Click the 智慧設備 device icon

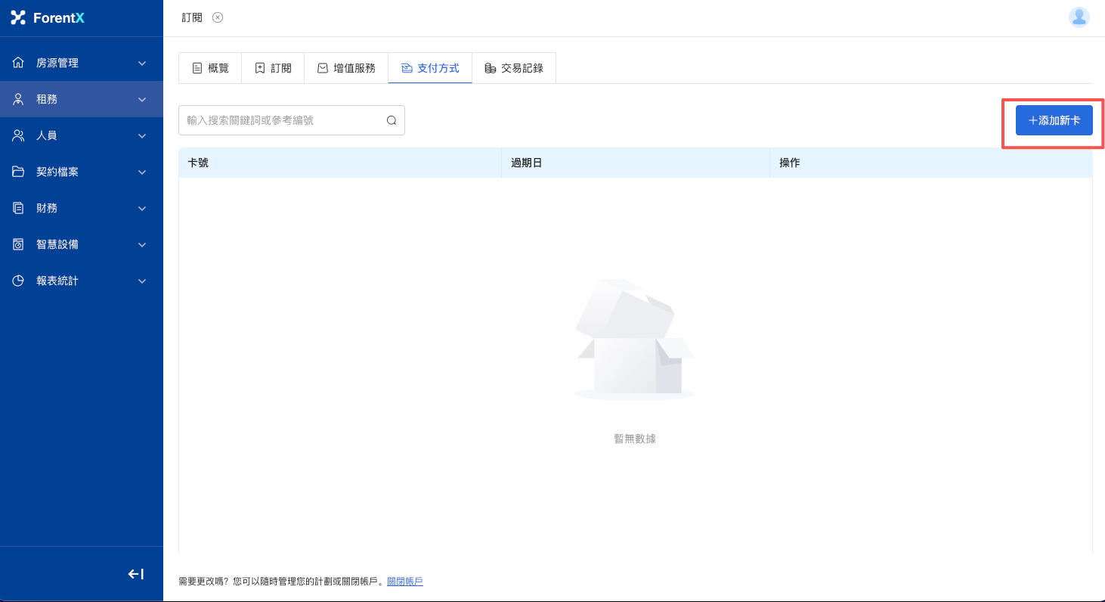point(18,244)
